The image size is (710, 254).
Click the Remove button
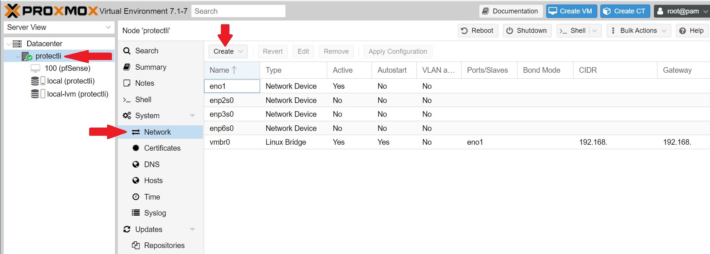pos(336,51)
